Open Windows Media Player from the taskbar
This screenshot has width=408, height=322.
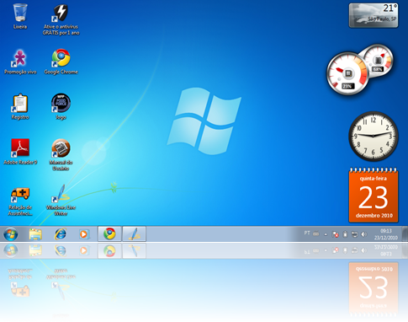[x=83, y=233]
